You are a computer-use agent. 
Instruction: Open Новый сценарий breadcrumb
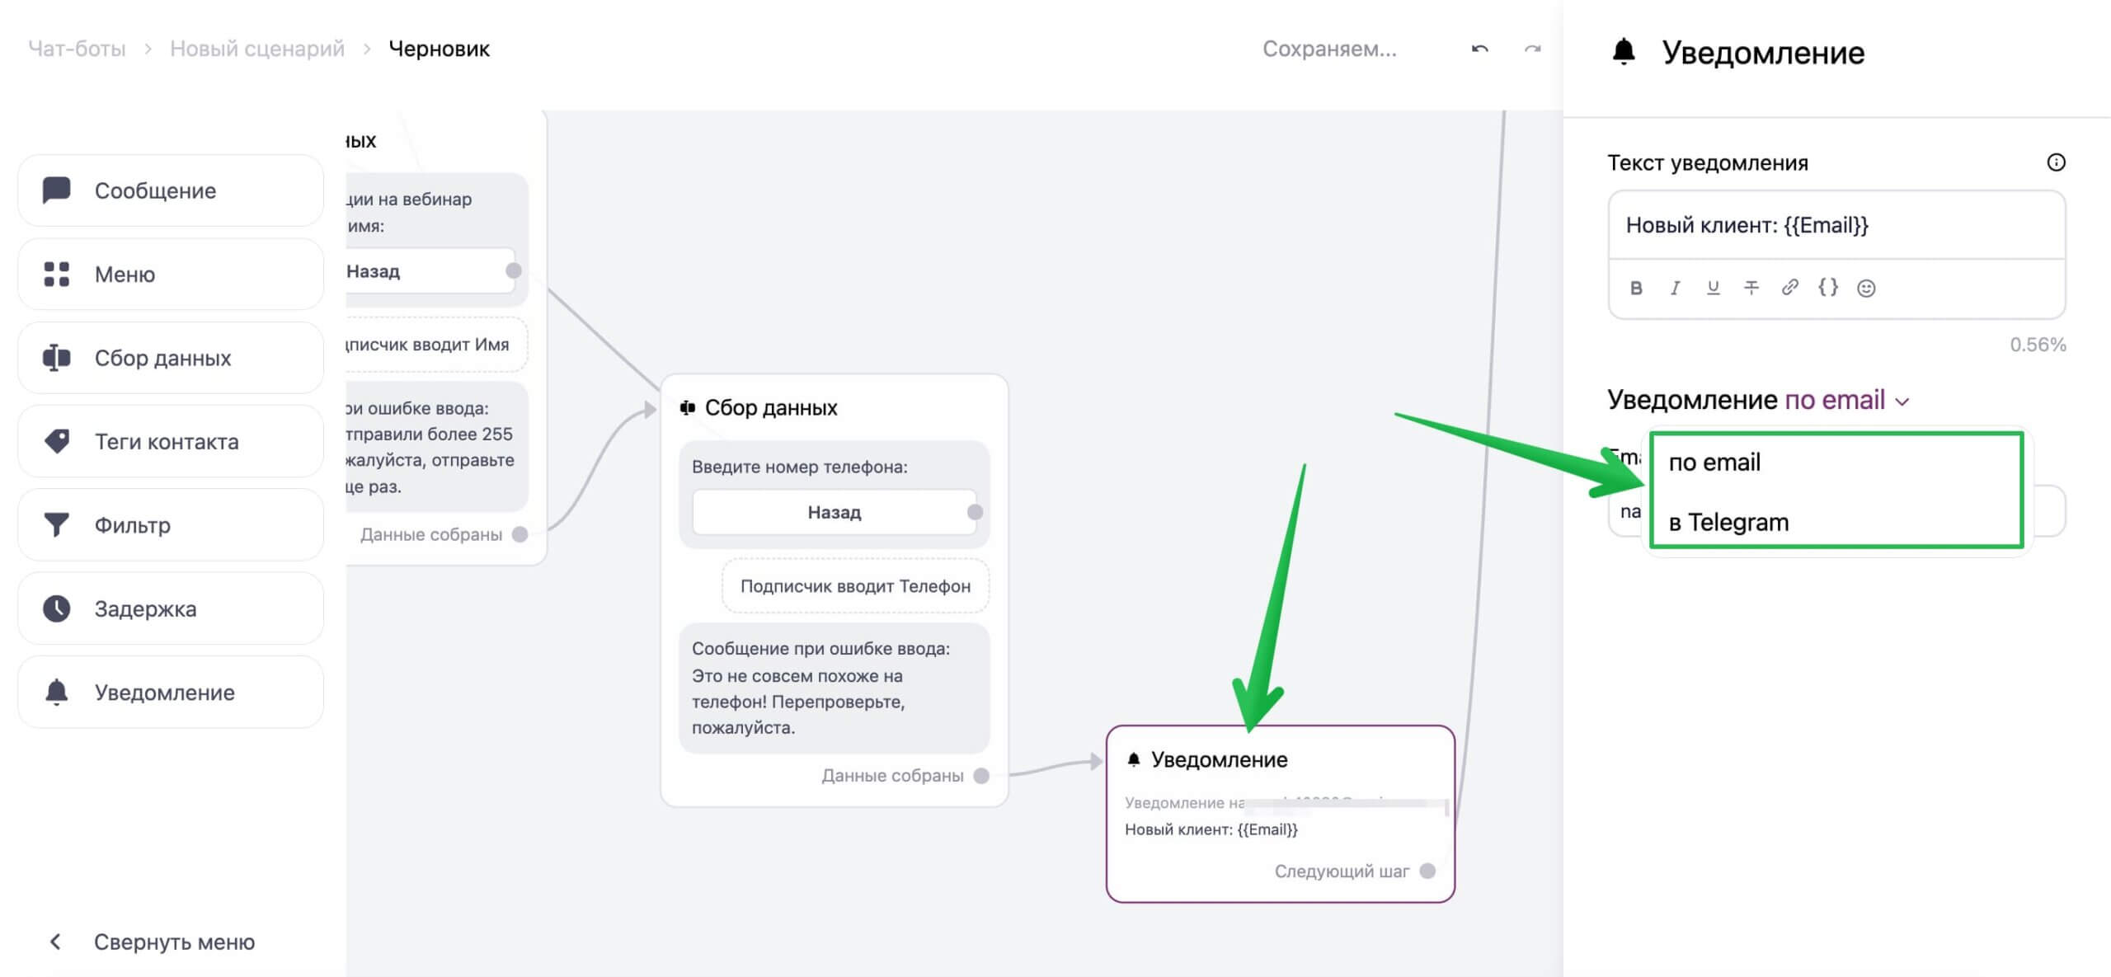pos(257,49)
